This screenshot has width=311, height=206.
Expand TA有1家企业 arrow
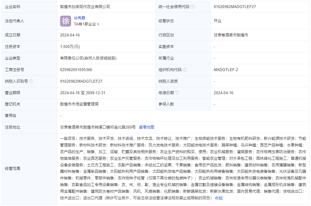point(98,24)
